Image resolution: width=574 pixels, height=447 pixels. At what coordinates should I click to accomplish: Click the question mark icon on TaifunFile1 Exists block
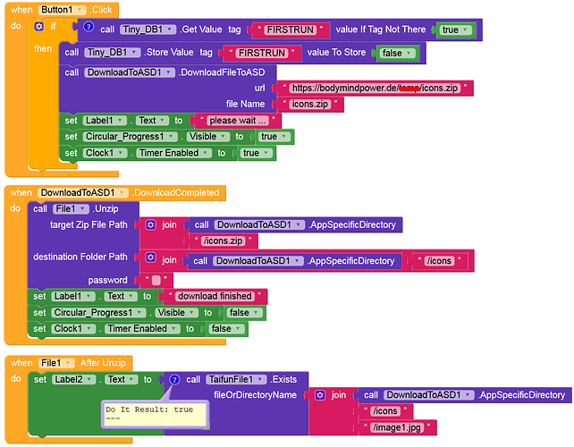pyautogui.click(x=174, y=379)
